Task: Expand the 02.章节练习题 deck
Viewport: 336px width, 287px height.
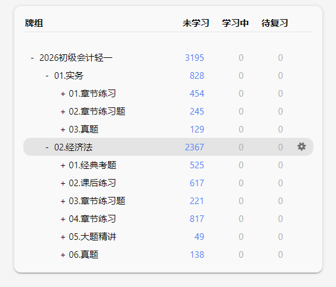Action: (x=63, y=112)
